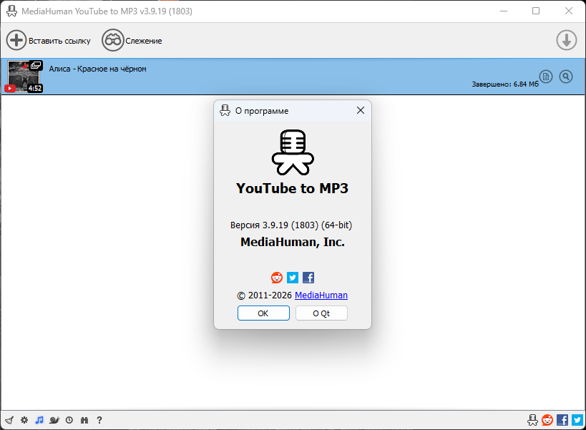Open Facebook icon in the main status bar
The height and width of the screenshot is (430, 586).
[562, 420]
